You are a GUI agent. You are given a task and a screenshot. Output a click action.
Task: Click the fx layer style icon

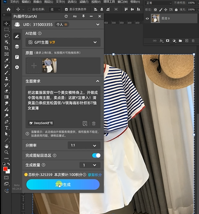point(161,41)
